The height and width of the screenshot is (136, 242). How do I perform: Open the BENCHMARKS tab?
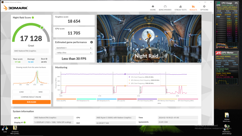(x=165, y=8)
